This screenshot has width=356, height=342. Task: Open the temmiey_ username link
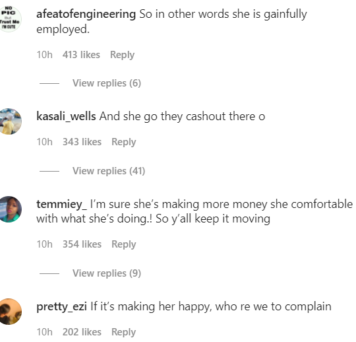pos(61,205)
